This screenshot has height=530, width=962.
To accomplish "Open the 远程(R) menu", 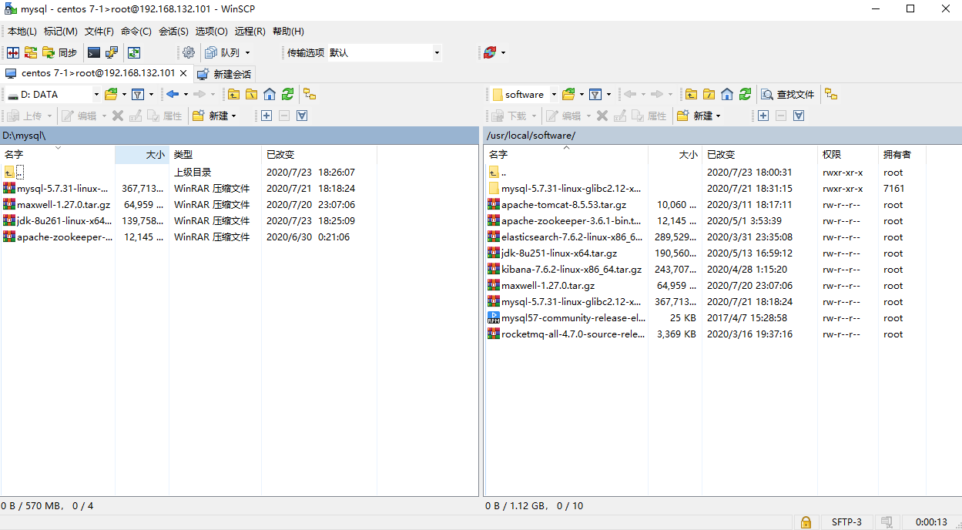I will click(250, 32).
